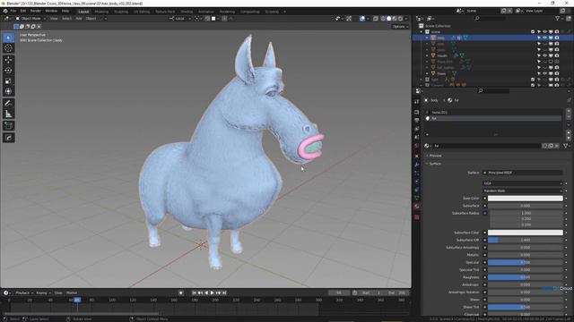Collapse the Surface panel
Screen dimensions: 574x322
[434, 164]
